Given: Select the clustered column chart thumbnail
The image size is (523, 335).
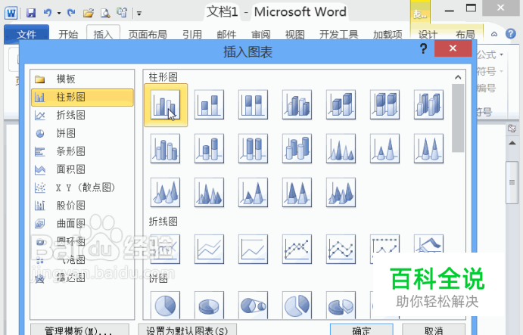Looking at the screenshot, I should click(x=166, y=104).
